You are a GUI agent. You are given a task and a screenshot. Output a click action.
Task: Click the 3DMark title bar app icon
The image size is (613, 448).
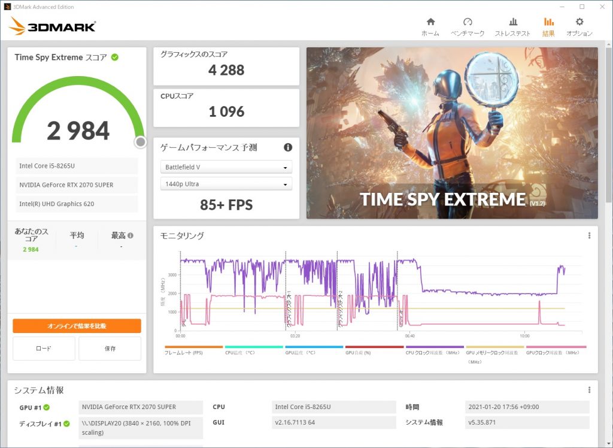point(7,7)
